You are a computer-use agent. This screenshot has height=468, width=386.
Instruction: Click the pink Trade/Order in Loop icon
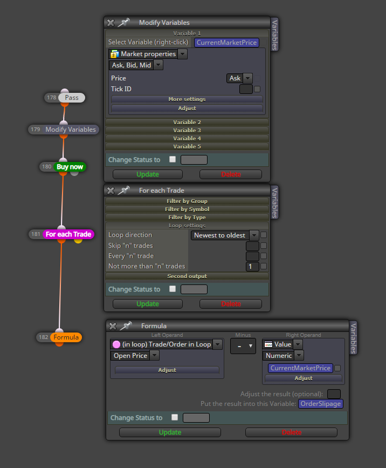click(116, 344)
